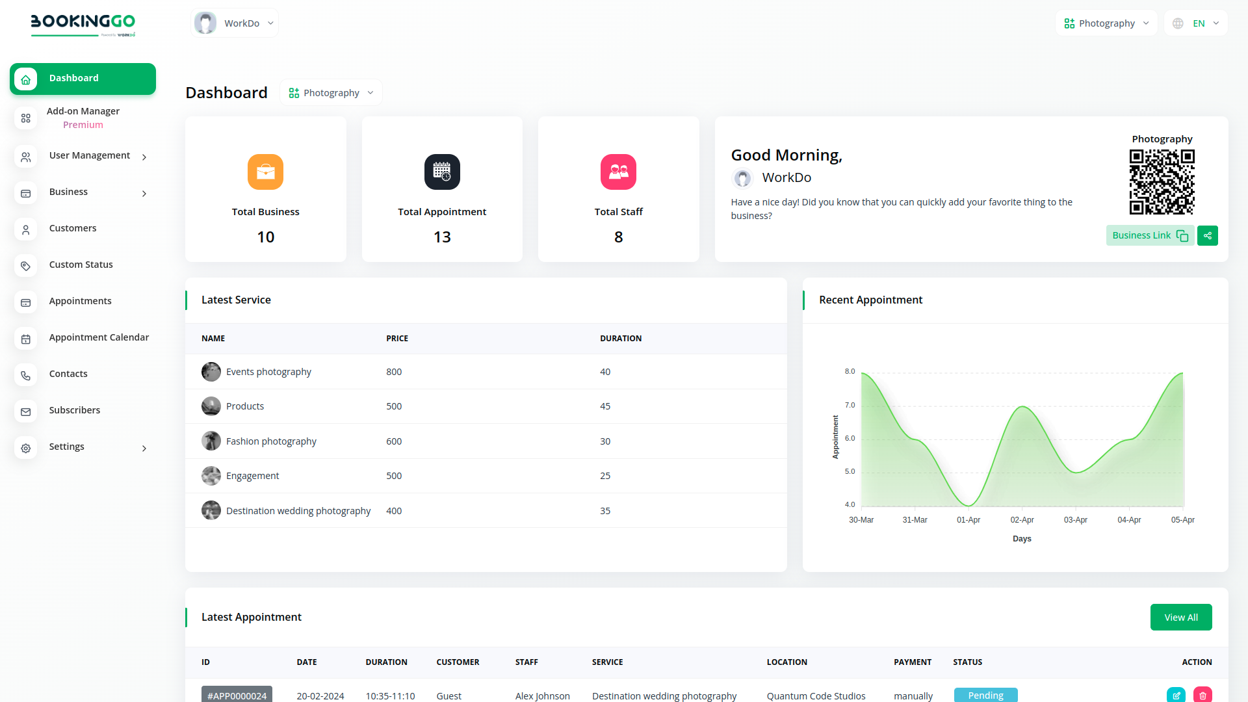1248x702 pixels.
Task: Open the edit icon for appointment APP0000024
Action: click(x=1176, y=695)
